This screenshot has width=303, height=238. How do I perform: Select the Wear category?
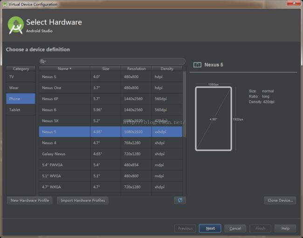pyautogui.click(x=21, y=88)
